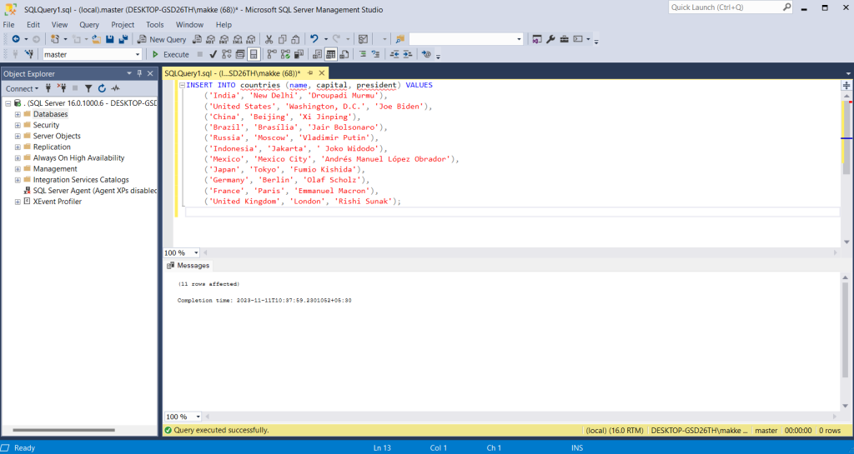Screen dimensions: 854x454
Task: Undo the last edit
Action: [x=314, y=39]
